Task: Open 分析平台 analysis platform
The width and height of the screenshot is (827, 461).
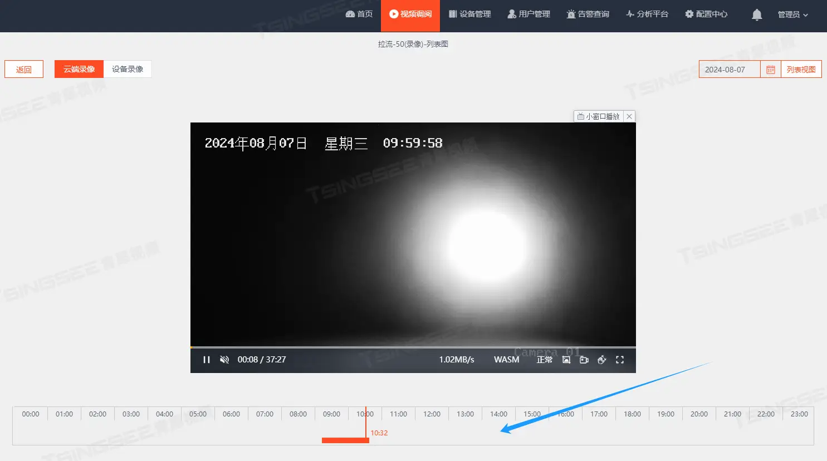Action: [x=647, y=14]
